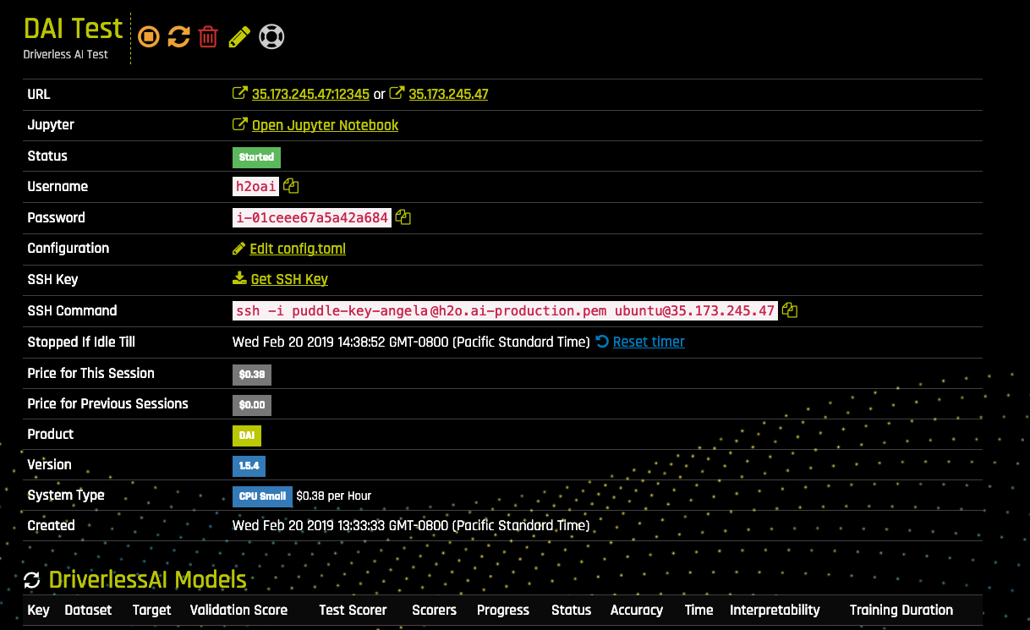Click the DAI product badge
The image size is (1030, 630).
[x=247, y=436]
